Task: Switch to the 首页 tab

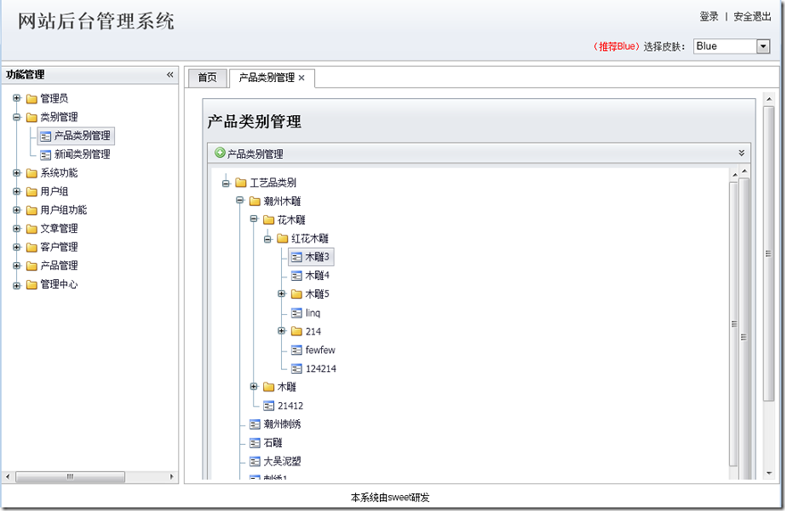Action: pos(207,78)
